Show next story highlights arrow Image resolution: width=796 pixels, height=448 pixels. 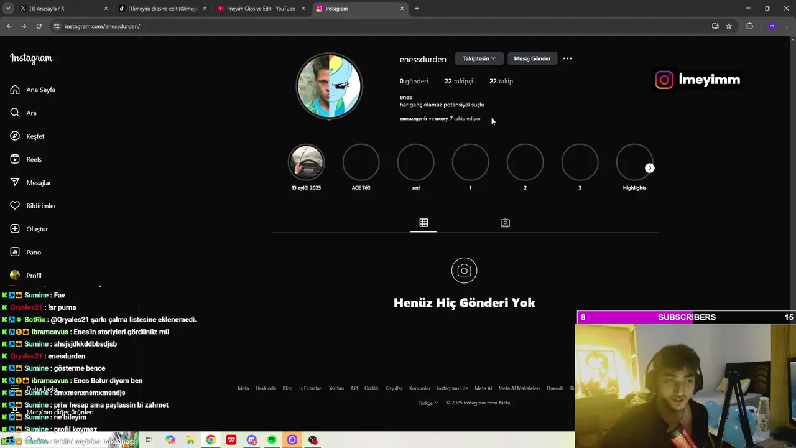click(x=649, y=168)
